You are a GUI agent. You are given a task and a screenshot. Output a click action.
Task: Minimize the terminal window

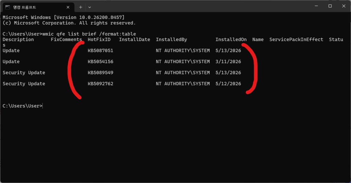tap(316, 6)
